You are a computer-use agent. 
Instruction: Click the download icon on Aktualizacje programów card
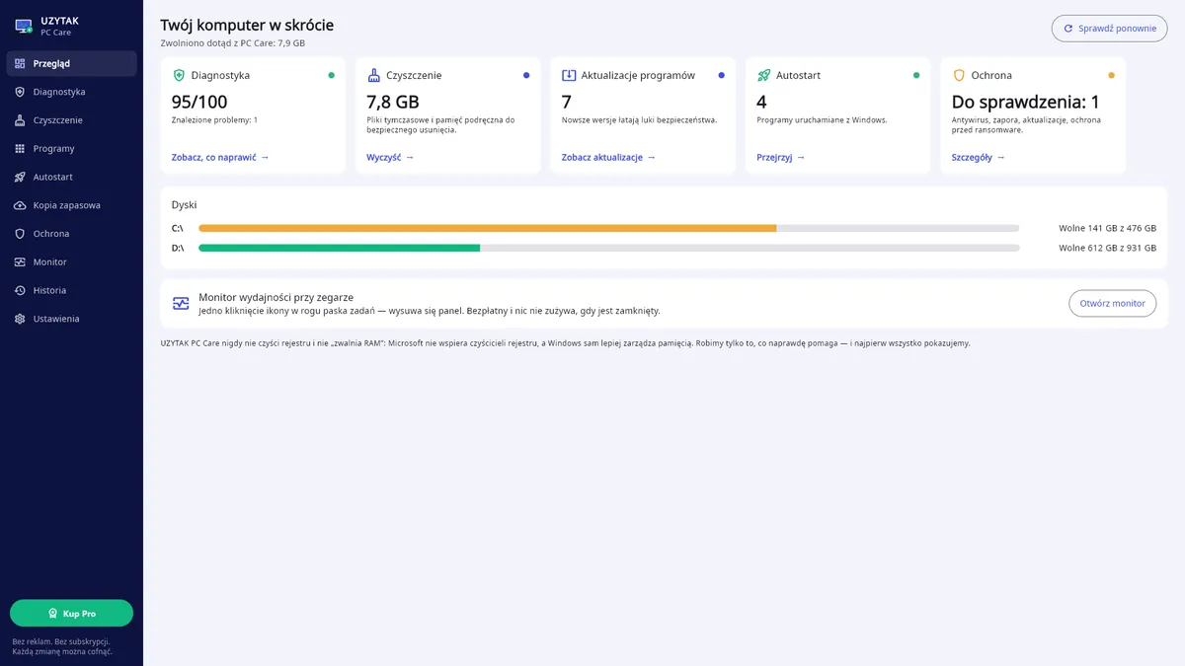coord(569,75)
